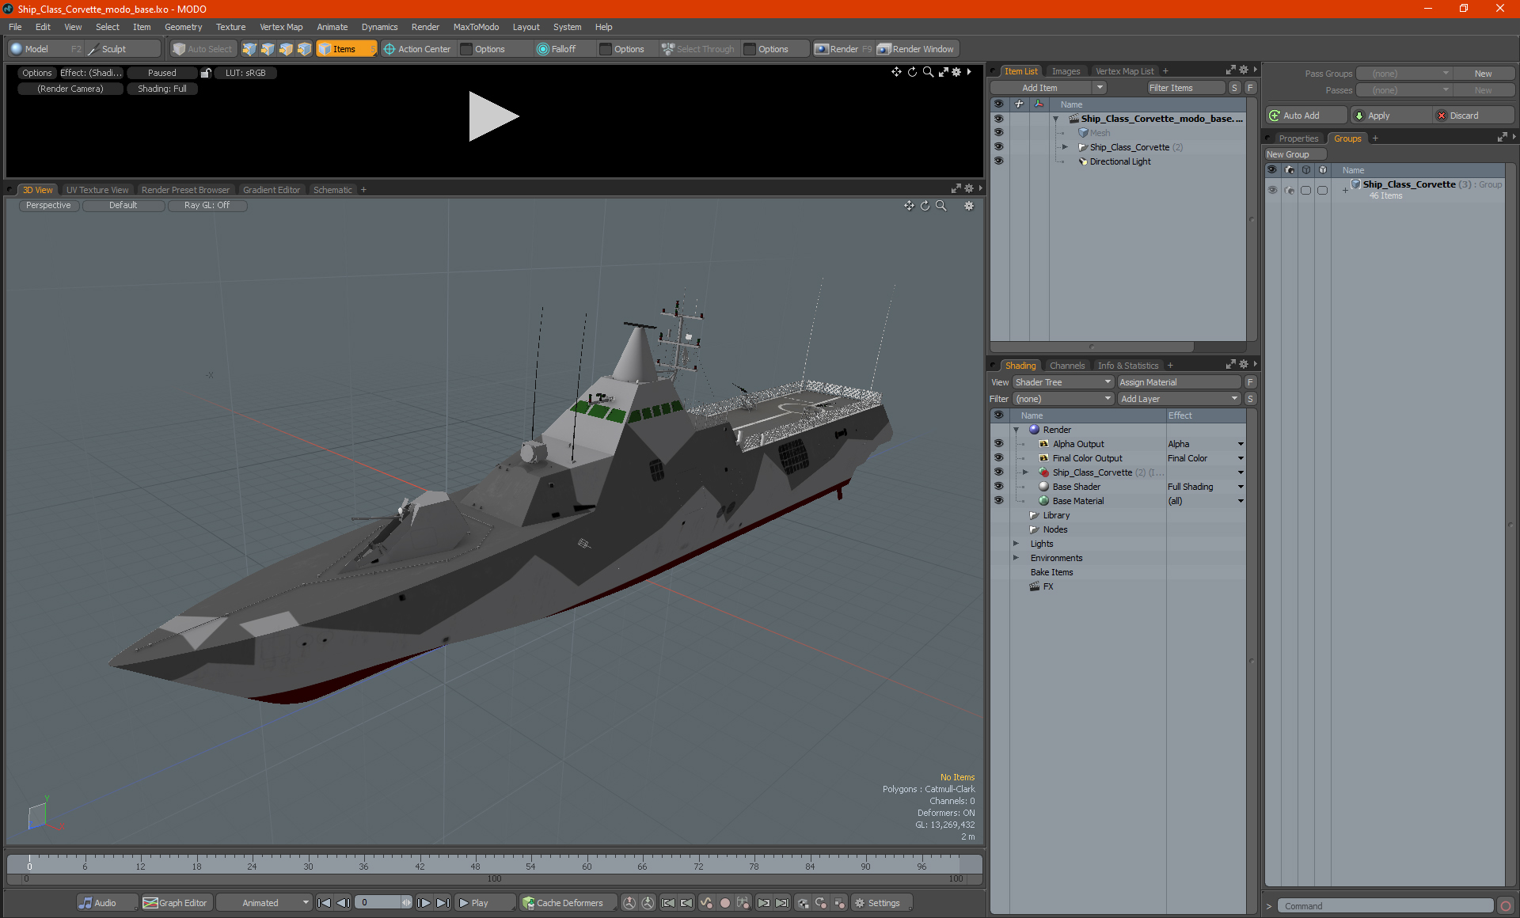Toggle visibility of Alpha Output layer

998,444
